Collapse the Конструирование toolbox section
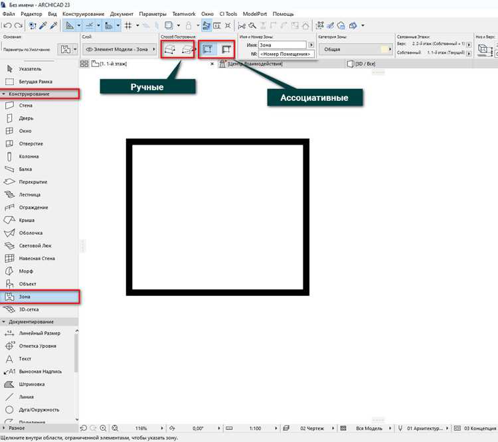 click(x=4, y=94)
